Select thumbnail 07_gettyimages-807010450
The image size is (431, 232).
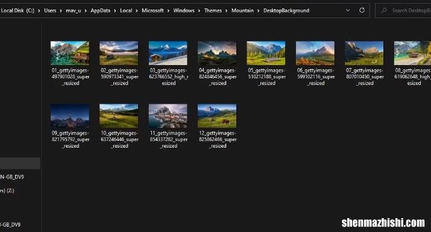[x=364, y=53]
